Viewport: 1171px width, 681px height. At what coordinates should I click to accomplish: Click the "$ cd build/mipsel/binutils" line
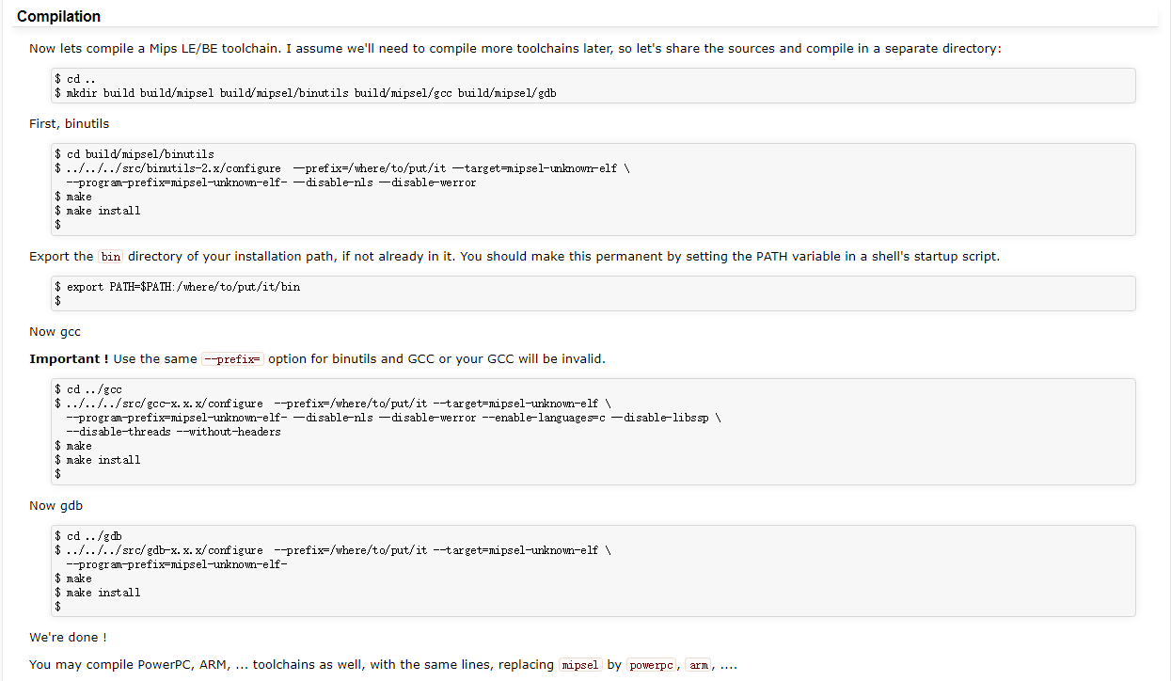click(x=135, y=154)
